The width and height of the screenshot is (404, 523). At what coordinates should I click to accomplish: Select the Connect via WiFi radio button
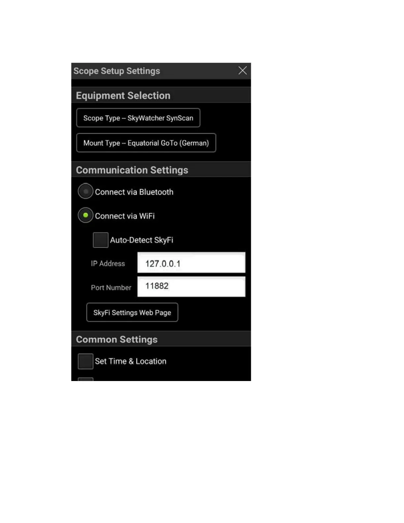click(x=85, y=216)
